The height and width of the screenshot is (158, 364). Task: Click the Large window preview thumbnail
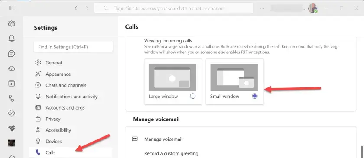[172, 77]
